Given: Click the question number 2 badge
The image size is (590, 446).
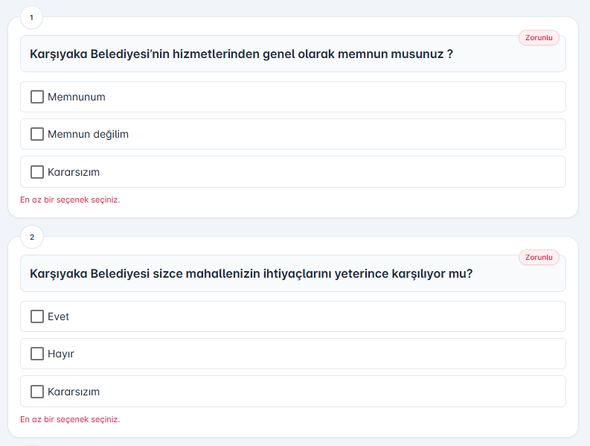Looking at the screenshot, I should point(31,237).
